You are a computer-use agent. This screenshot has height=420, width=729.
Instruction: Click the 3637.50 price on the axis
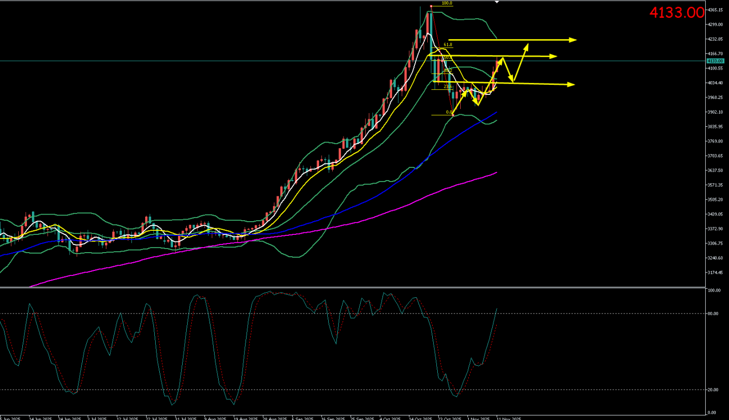(x=715, y=170)
